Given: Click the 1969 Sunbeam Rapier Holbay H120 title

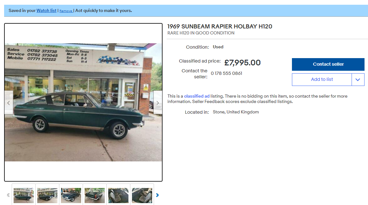Looking at the screenshot, I should [220, 27].
